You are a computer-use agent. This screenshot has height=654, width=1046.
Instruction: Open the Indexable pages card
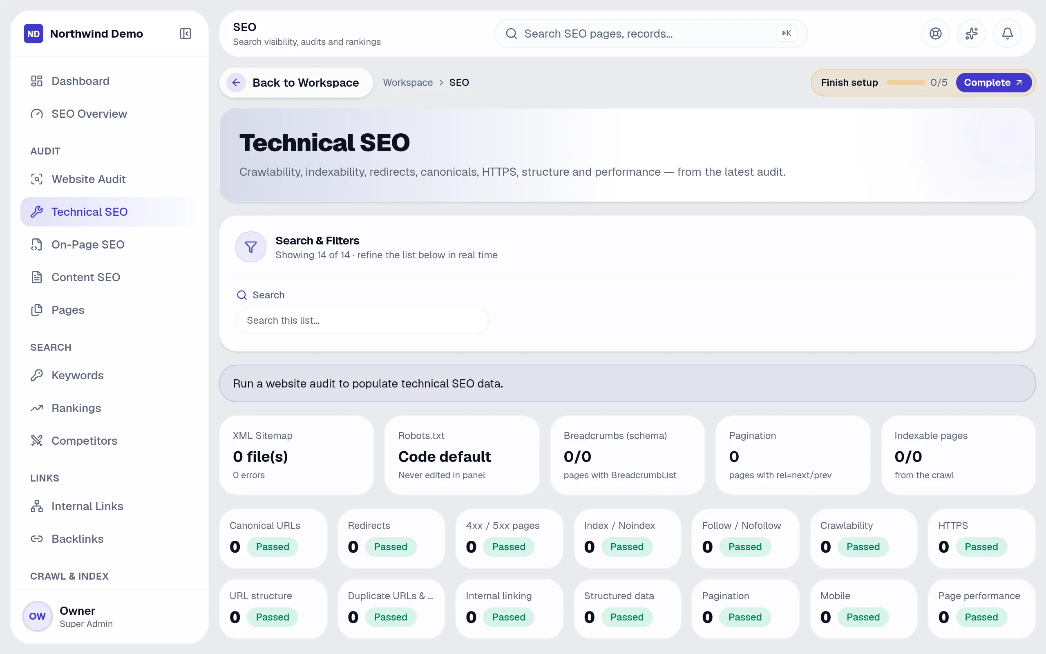958,455
